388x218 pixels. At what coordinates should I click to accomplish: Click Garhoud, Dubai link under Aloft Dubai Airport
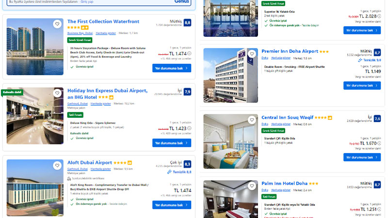(x=77, y=169)
